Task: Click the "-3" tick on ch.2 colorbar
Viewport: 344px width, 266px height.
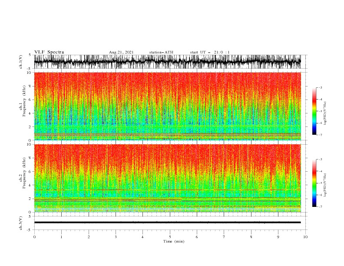Action: [320, 160]
